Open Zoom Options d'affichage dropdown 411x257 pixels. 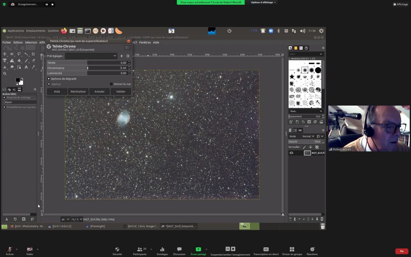(x=263, y=2)
